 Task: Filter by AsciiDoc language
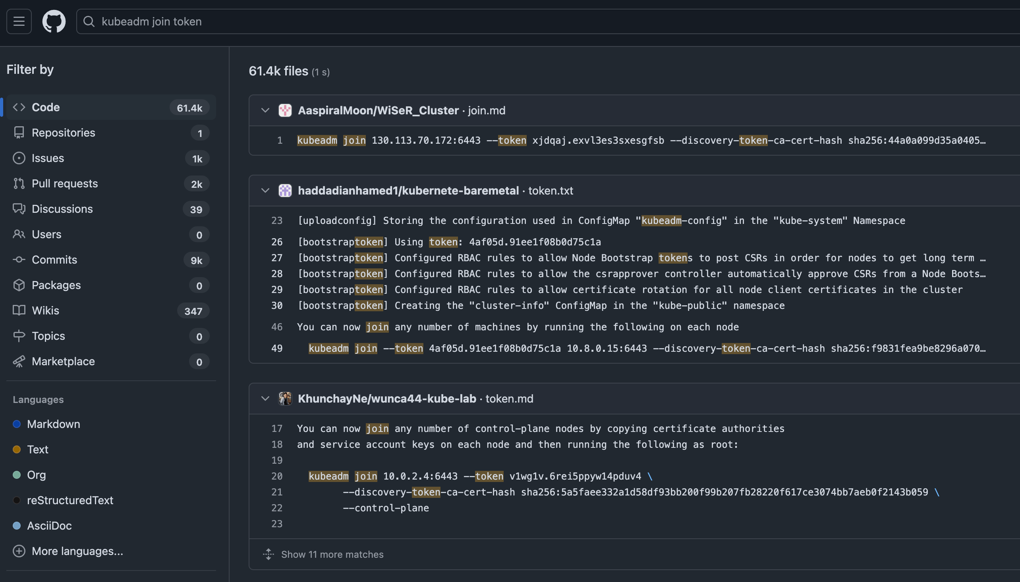tap(49, 526)
